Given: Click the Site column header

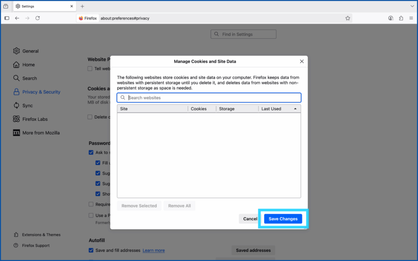Looking at the screenshot, I should tap(152, 109).
